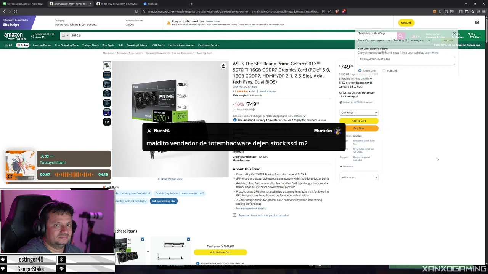488x274 pixels.
Task: Click the SiteStripe settings gear icon
Action: (x=477, y=22)
